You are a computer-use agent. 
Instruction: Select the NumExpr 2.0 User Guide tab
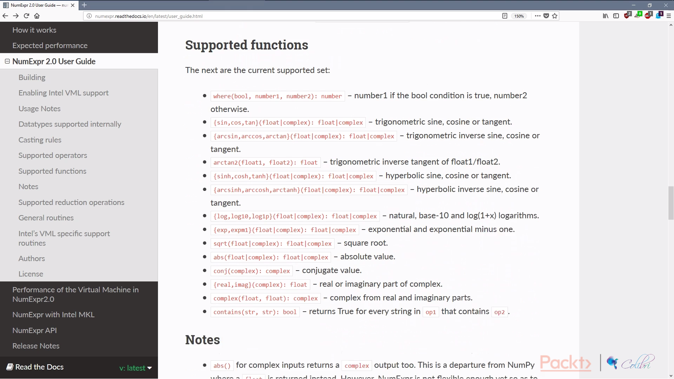click(39, 5)
